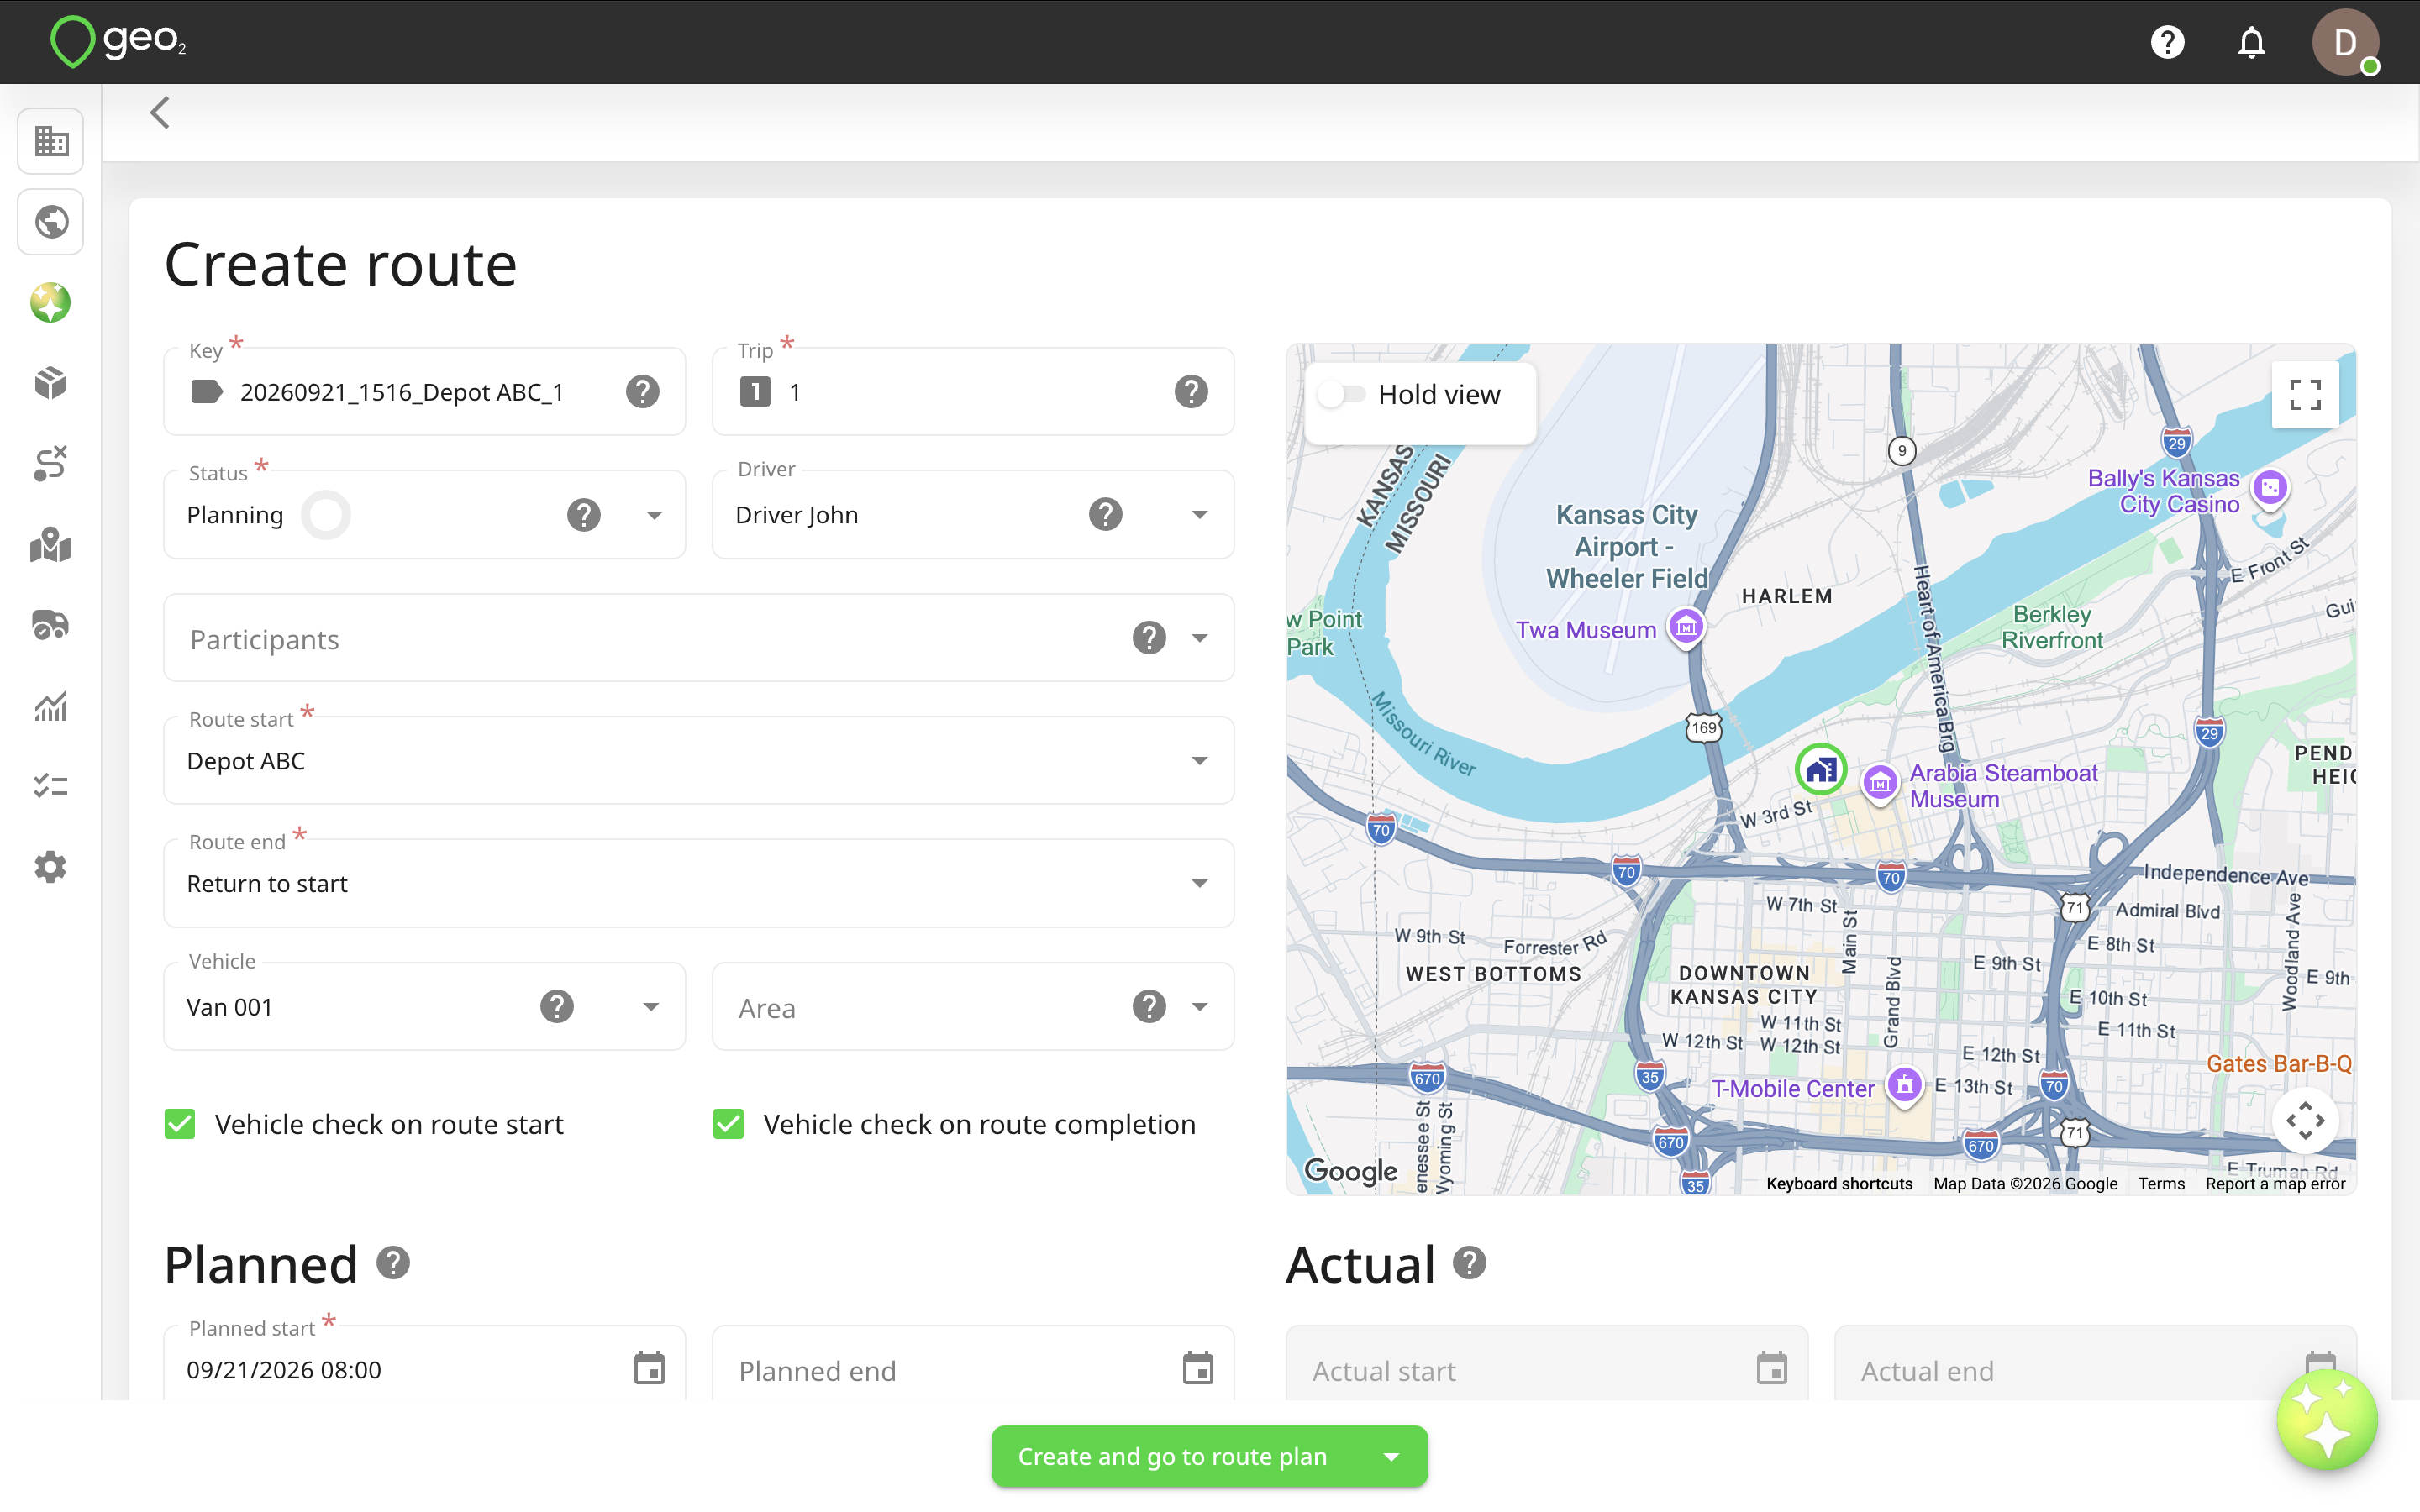Click the T-Mobile Center map marker
The width and height of the screenshot is (2420, 1512).
pos(1904,1086)
